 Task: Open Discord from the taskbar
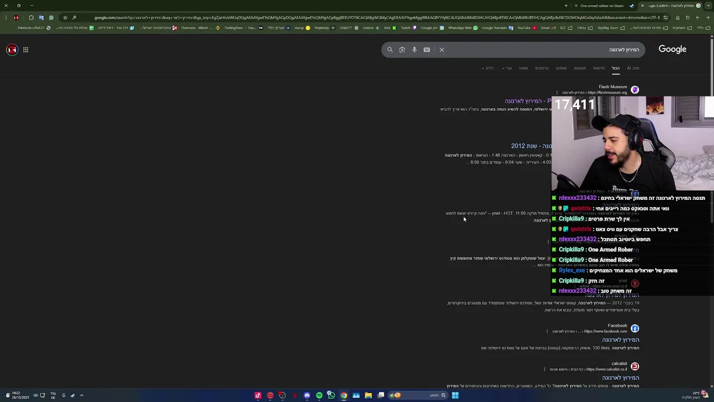pos(307,395)
